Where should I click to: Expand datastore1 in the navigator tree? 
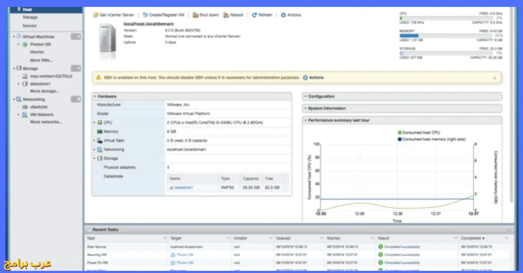[x=19, y=83]
